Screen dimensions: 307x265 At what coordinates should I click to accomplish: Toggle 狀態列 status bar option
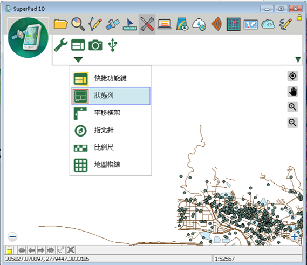click(x=111, y=96)
